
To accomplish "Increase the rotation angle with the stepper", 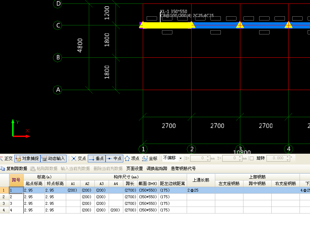I will (287, 157).
